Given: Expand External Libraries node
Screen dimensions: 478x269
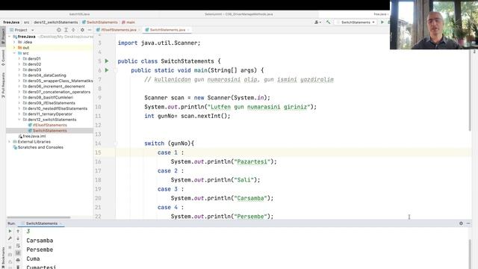Looking at the screenshot, I should pyautogui.click(x=10, y=141).
